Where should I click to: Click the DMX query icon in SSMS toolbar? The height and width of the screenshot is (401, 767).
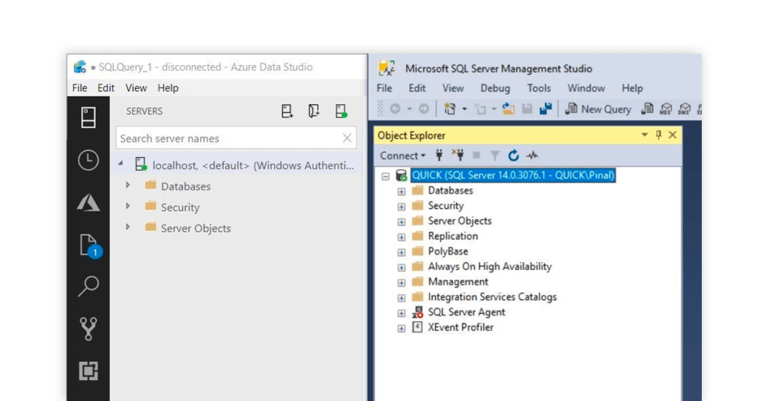click(x=685, y=109)
